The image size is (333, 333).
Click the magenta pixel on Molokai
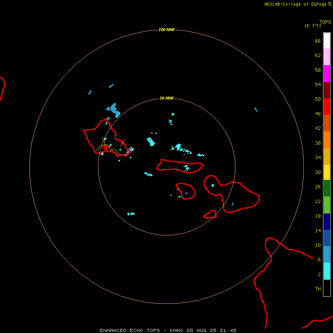(x=169, y=167)
